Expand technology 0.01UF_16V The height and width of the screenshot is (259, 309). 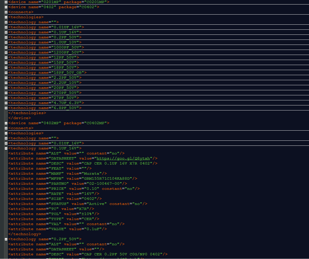(6, 27)
